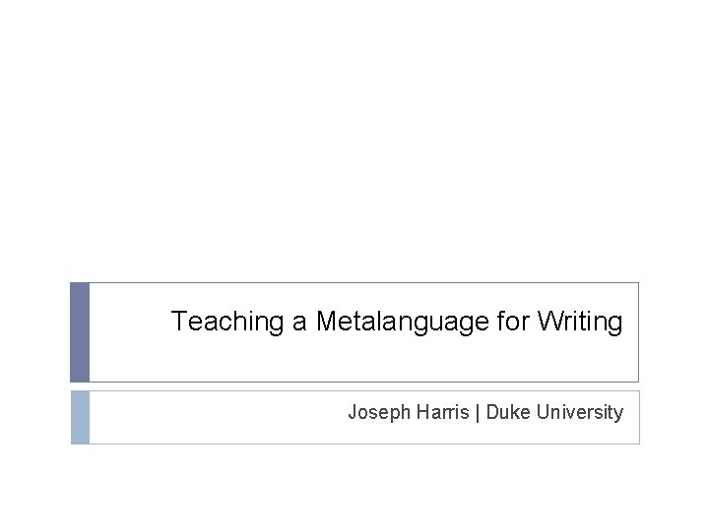
Task: Click the light blue accent block beside subtitle
Action: pyautogui.click(x=80, y=417)
